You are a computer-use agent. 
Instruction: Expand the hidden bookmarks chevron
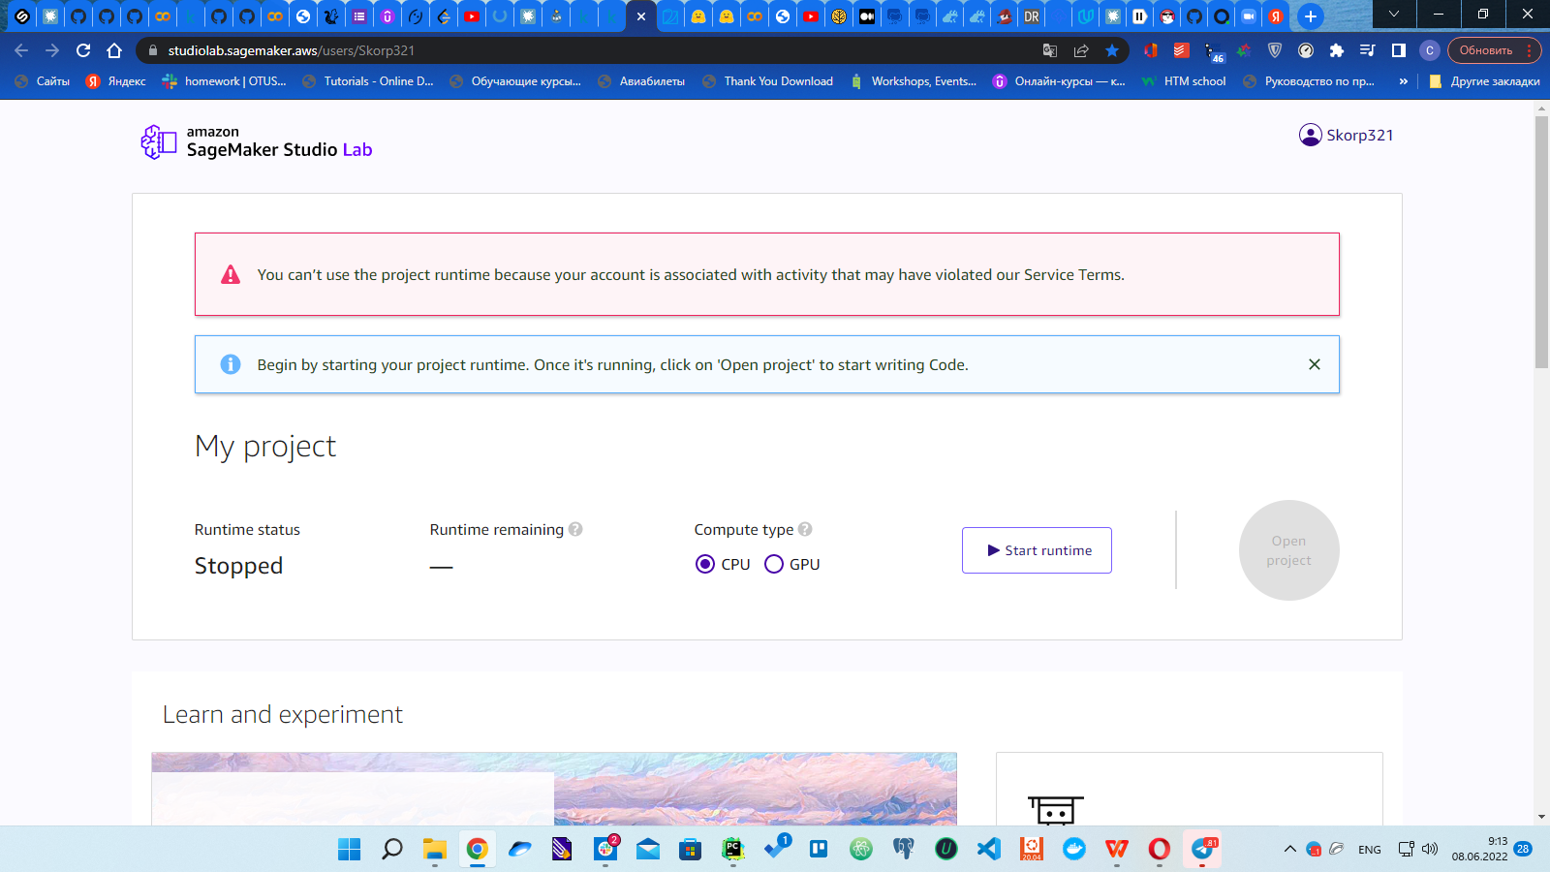[x=1404, y=81]
